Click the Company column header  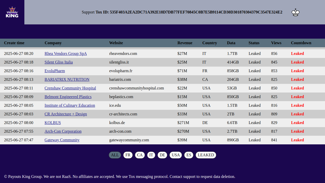point(53,43)
